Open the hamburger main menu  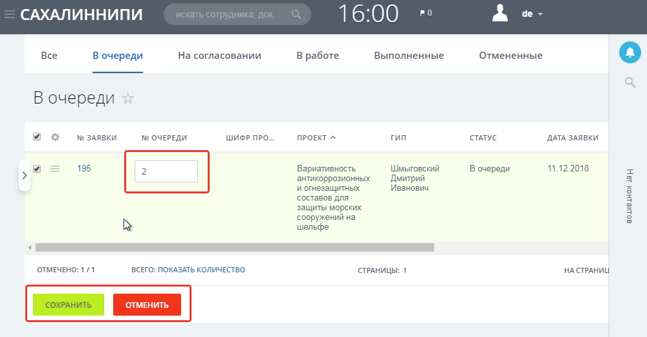tap(10, 14)
